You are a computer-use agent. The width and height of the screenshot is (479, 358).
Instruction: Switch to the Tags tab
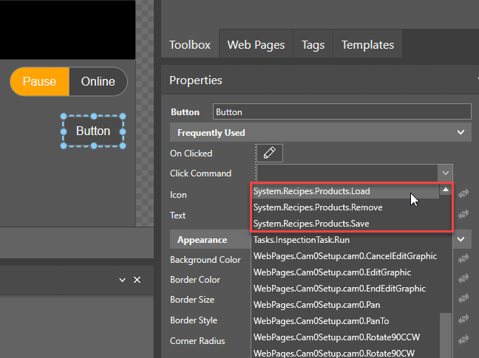(313, 45)
